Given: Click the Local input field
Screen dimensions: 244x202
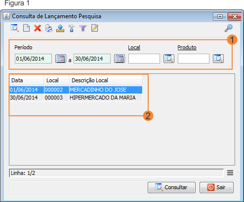Looking at the screenshot, I should pyautogui.click(x=144, y=59).
